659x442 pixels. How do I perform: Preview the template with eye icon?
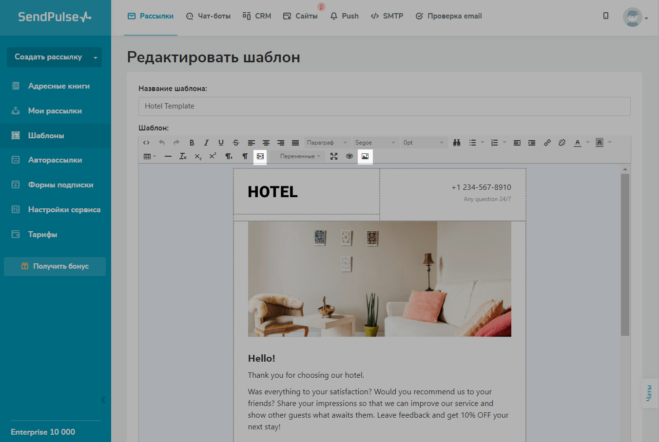point(349,156)
